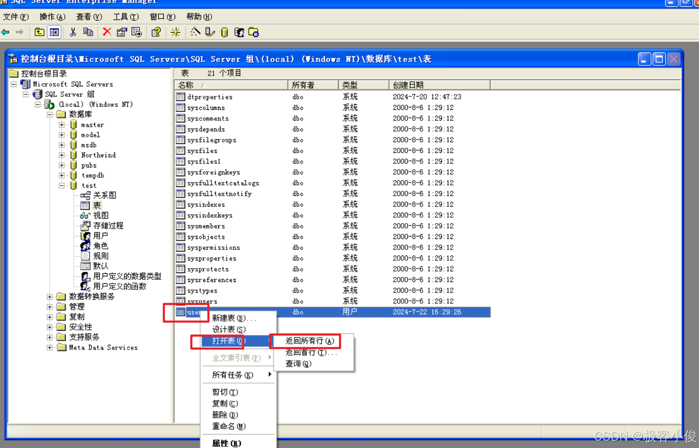Click the Properties toolbar icon

click(122, 32)
